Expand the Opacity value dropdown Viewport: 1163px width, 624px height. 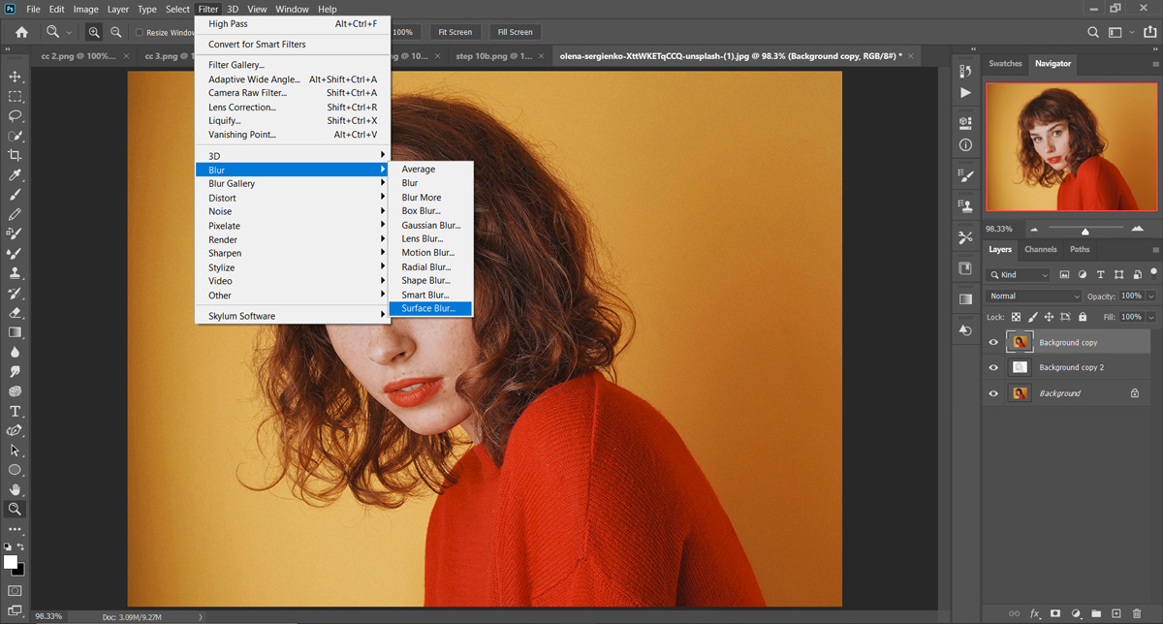click(1150, 296)
